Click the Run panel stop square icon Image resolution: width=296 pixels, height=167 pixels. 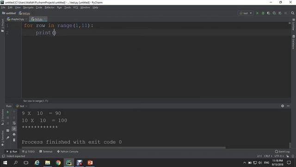click(8, 117)
